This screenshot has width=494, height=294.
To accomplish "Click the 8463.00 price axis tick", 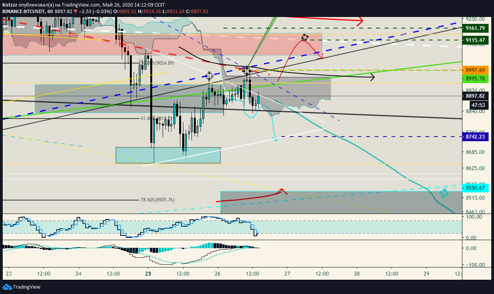I will pyautogui.click(x=475, y=212).
